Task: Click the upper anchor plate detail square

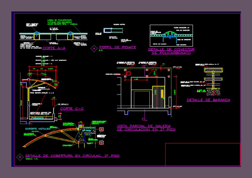Action: click(x=101, y=129)
